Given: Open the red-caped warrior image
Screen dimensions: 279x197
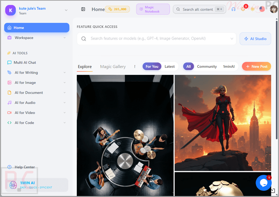Looking at the screenshot, I should click(223, 123).
